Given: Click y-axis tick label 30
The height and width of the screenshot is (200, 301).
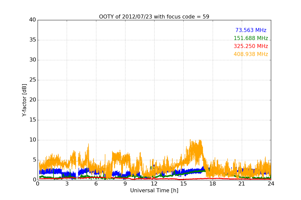Looking at the screenshot, I should (x=33, y=60).
